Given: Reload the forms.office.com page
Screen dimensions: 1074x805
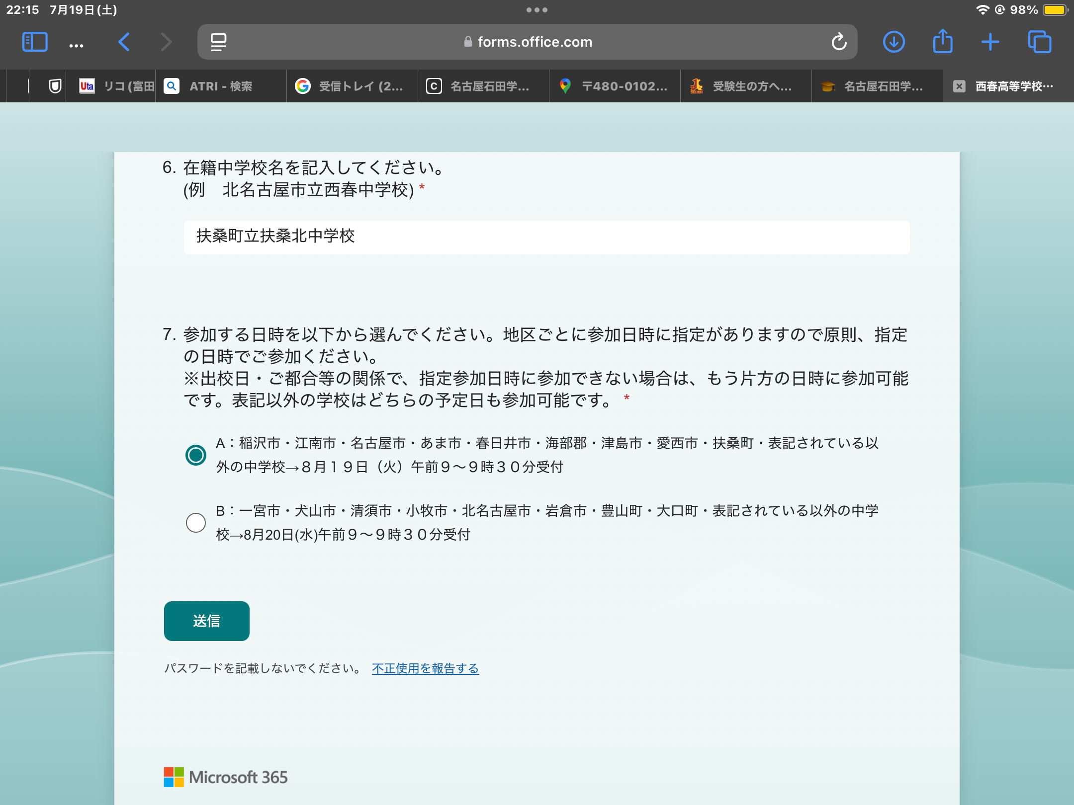Looking at the screenshot, I should (x=839, y=42).
